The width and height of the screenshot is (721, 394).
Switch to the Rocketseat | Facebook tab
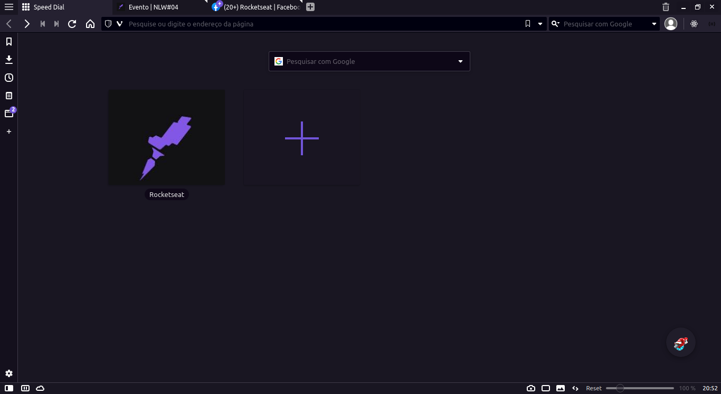[255, 7]
